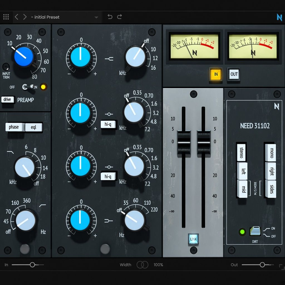Toggle the fader LINK button
This screenshot has width=285, height=285.
point(193,239)
